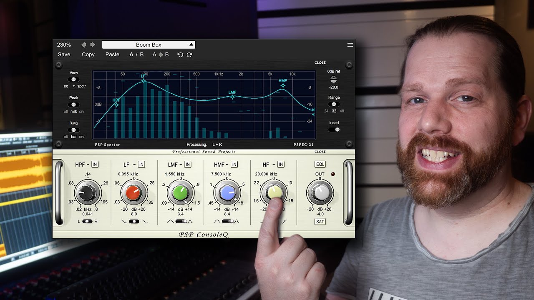This screenshot has width=534, height=300.
Task: Click the preset list triangle arrow
Action: [x=191, y=45]
